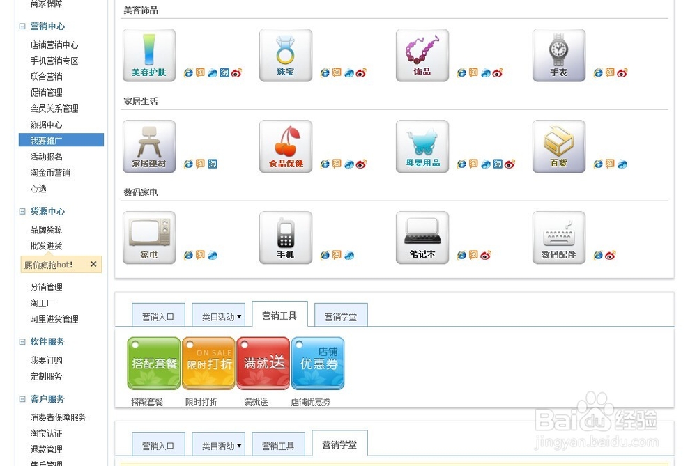Viewport: 697px width, 466px height.
Task: Click the Weibo icon beside 手表
Action: [x=621, y=72]
